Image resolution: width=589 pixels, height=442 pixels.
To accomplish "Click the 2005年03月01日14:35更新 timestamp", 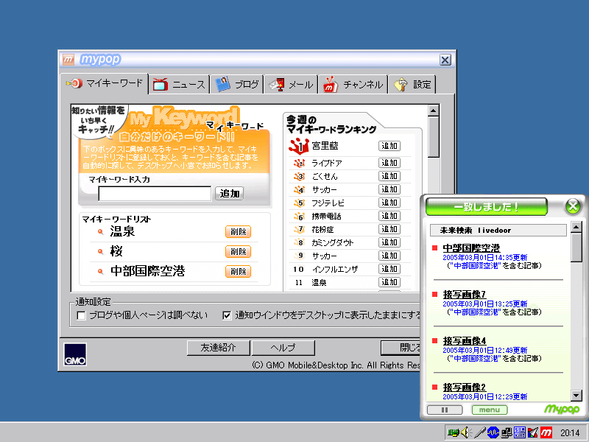I will pos(485,258).
